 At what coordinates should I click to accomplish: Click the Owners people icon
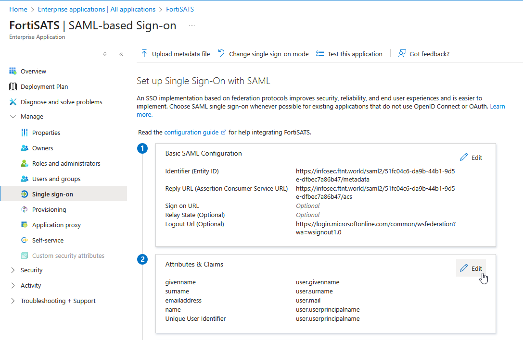tap(25, 148)
